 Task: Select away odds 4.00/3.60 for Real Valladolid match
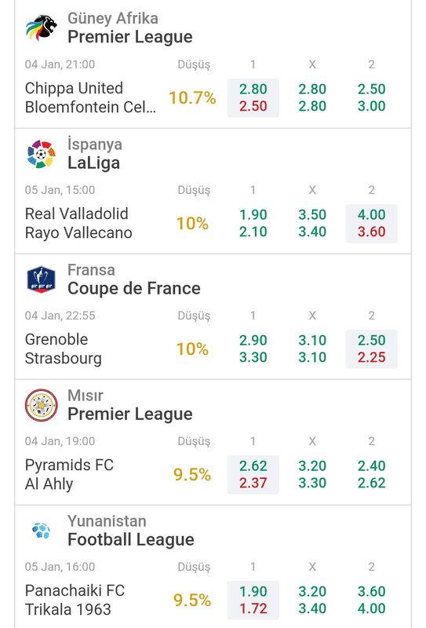(x=372, y=224)
